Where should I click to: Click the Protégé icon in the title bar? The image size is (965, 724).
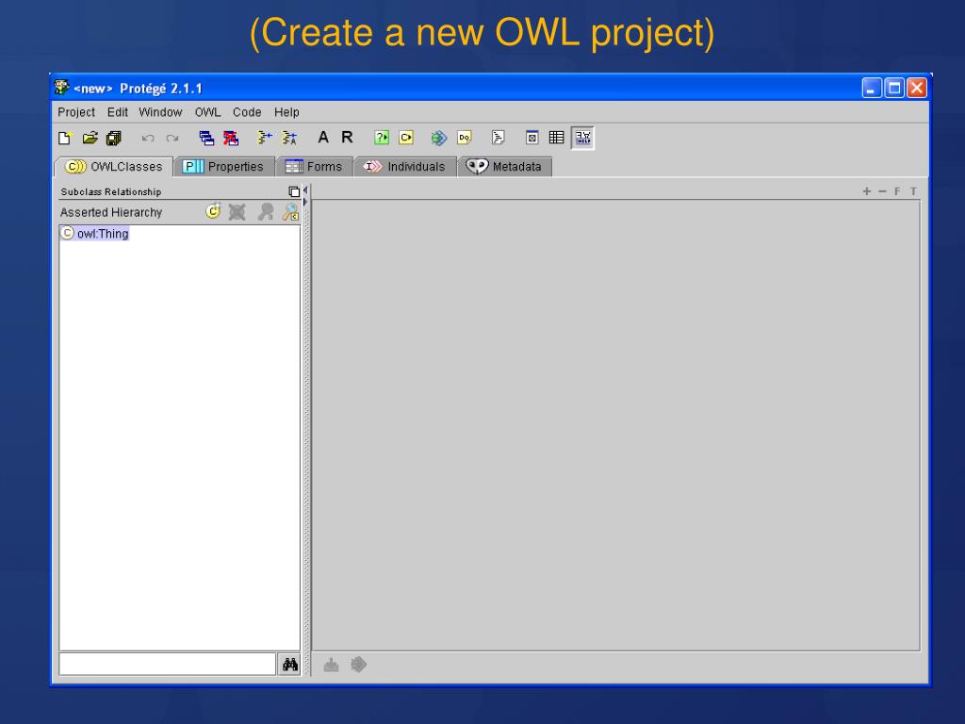tap(61, 88)
